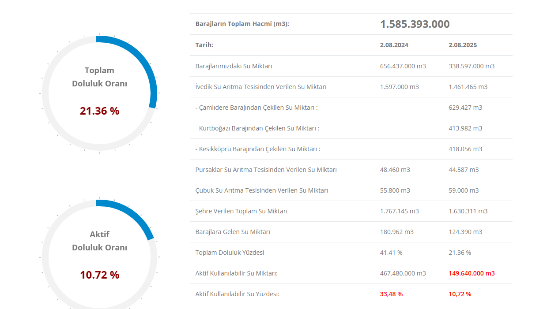Click the Pursaklar Su Arıtma Tesisinden row label
Image resolution: width=551 pixels, height=309 pixels.
pyautogui.click(x=266, y=170)
